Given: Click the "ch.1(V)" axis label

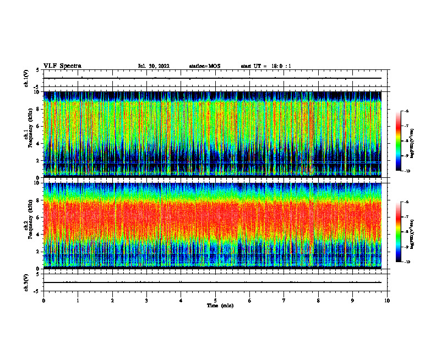Looking at the screenshot, I should point(26,78).
